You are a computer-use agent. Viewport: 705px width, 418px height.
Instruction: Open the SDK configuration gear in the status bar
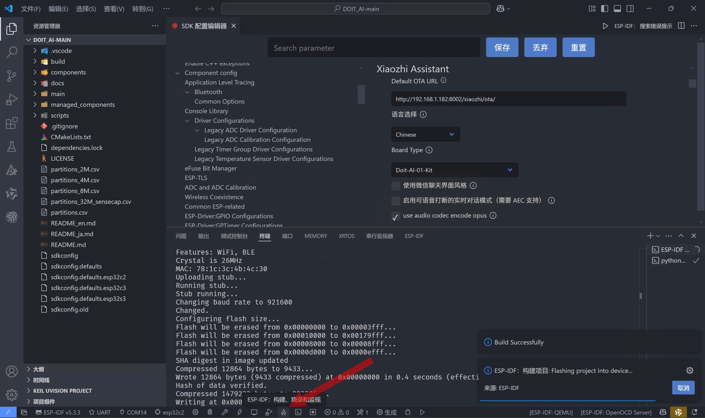[195, 412]
